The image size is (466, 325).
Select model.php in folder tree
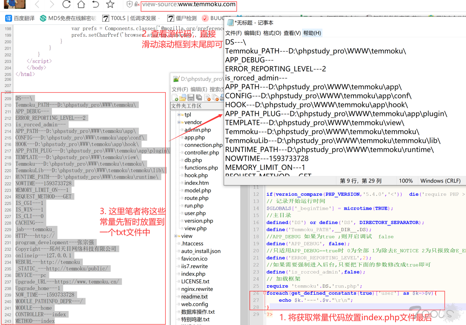tap(198, 190)
